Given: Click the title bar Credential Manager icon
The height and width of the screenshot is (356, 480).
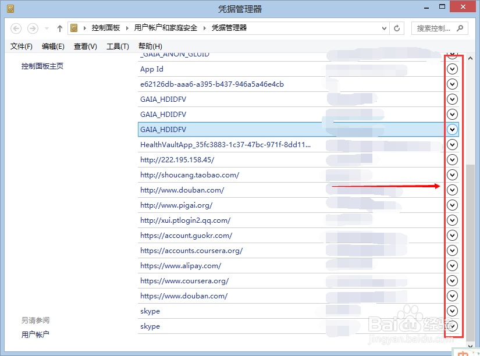Looking at the screenshot, I should tap(10, 9).
